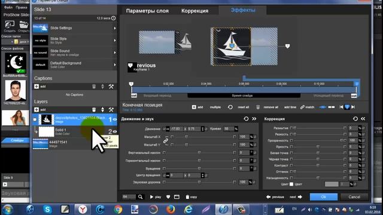The height and width of the screenshot is (215, 383).
Task: Delete layer using Layers trash icon
Action: tap(94, 110)
